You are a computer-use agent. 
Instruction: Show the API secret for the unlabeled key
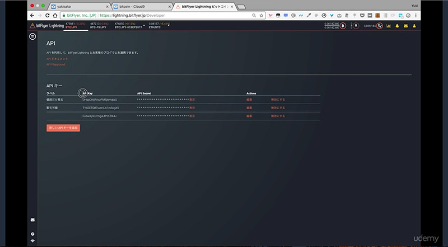click(x=192, y=116)
